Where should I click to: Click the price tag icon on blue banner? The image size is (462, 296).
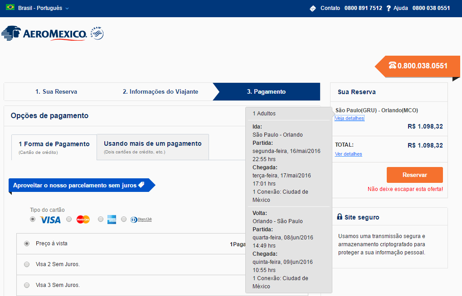(141, 185)
